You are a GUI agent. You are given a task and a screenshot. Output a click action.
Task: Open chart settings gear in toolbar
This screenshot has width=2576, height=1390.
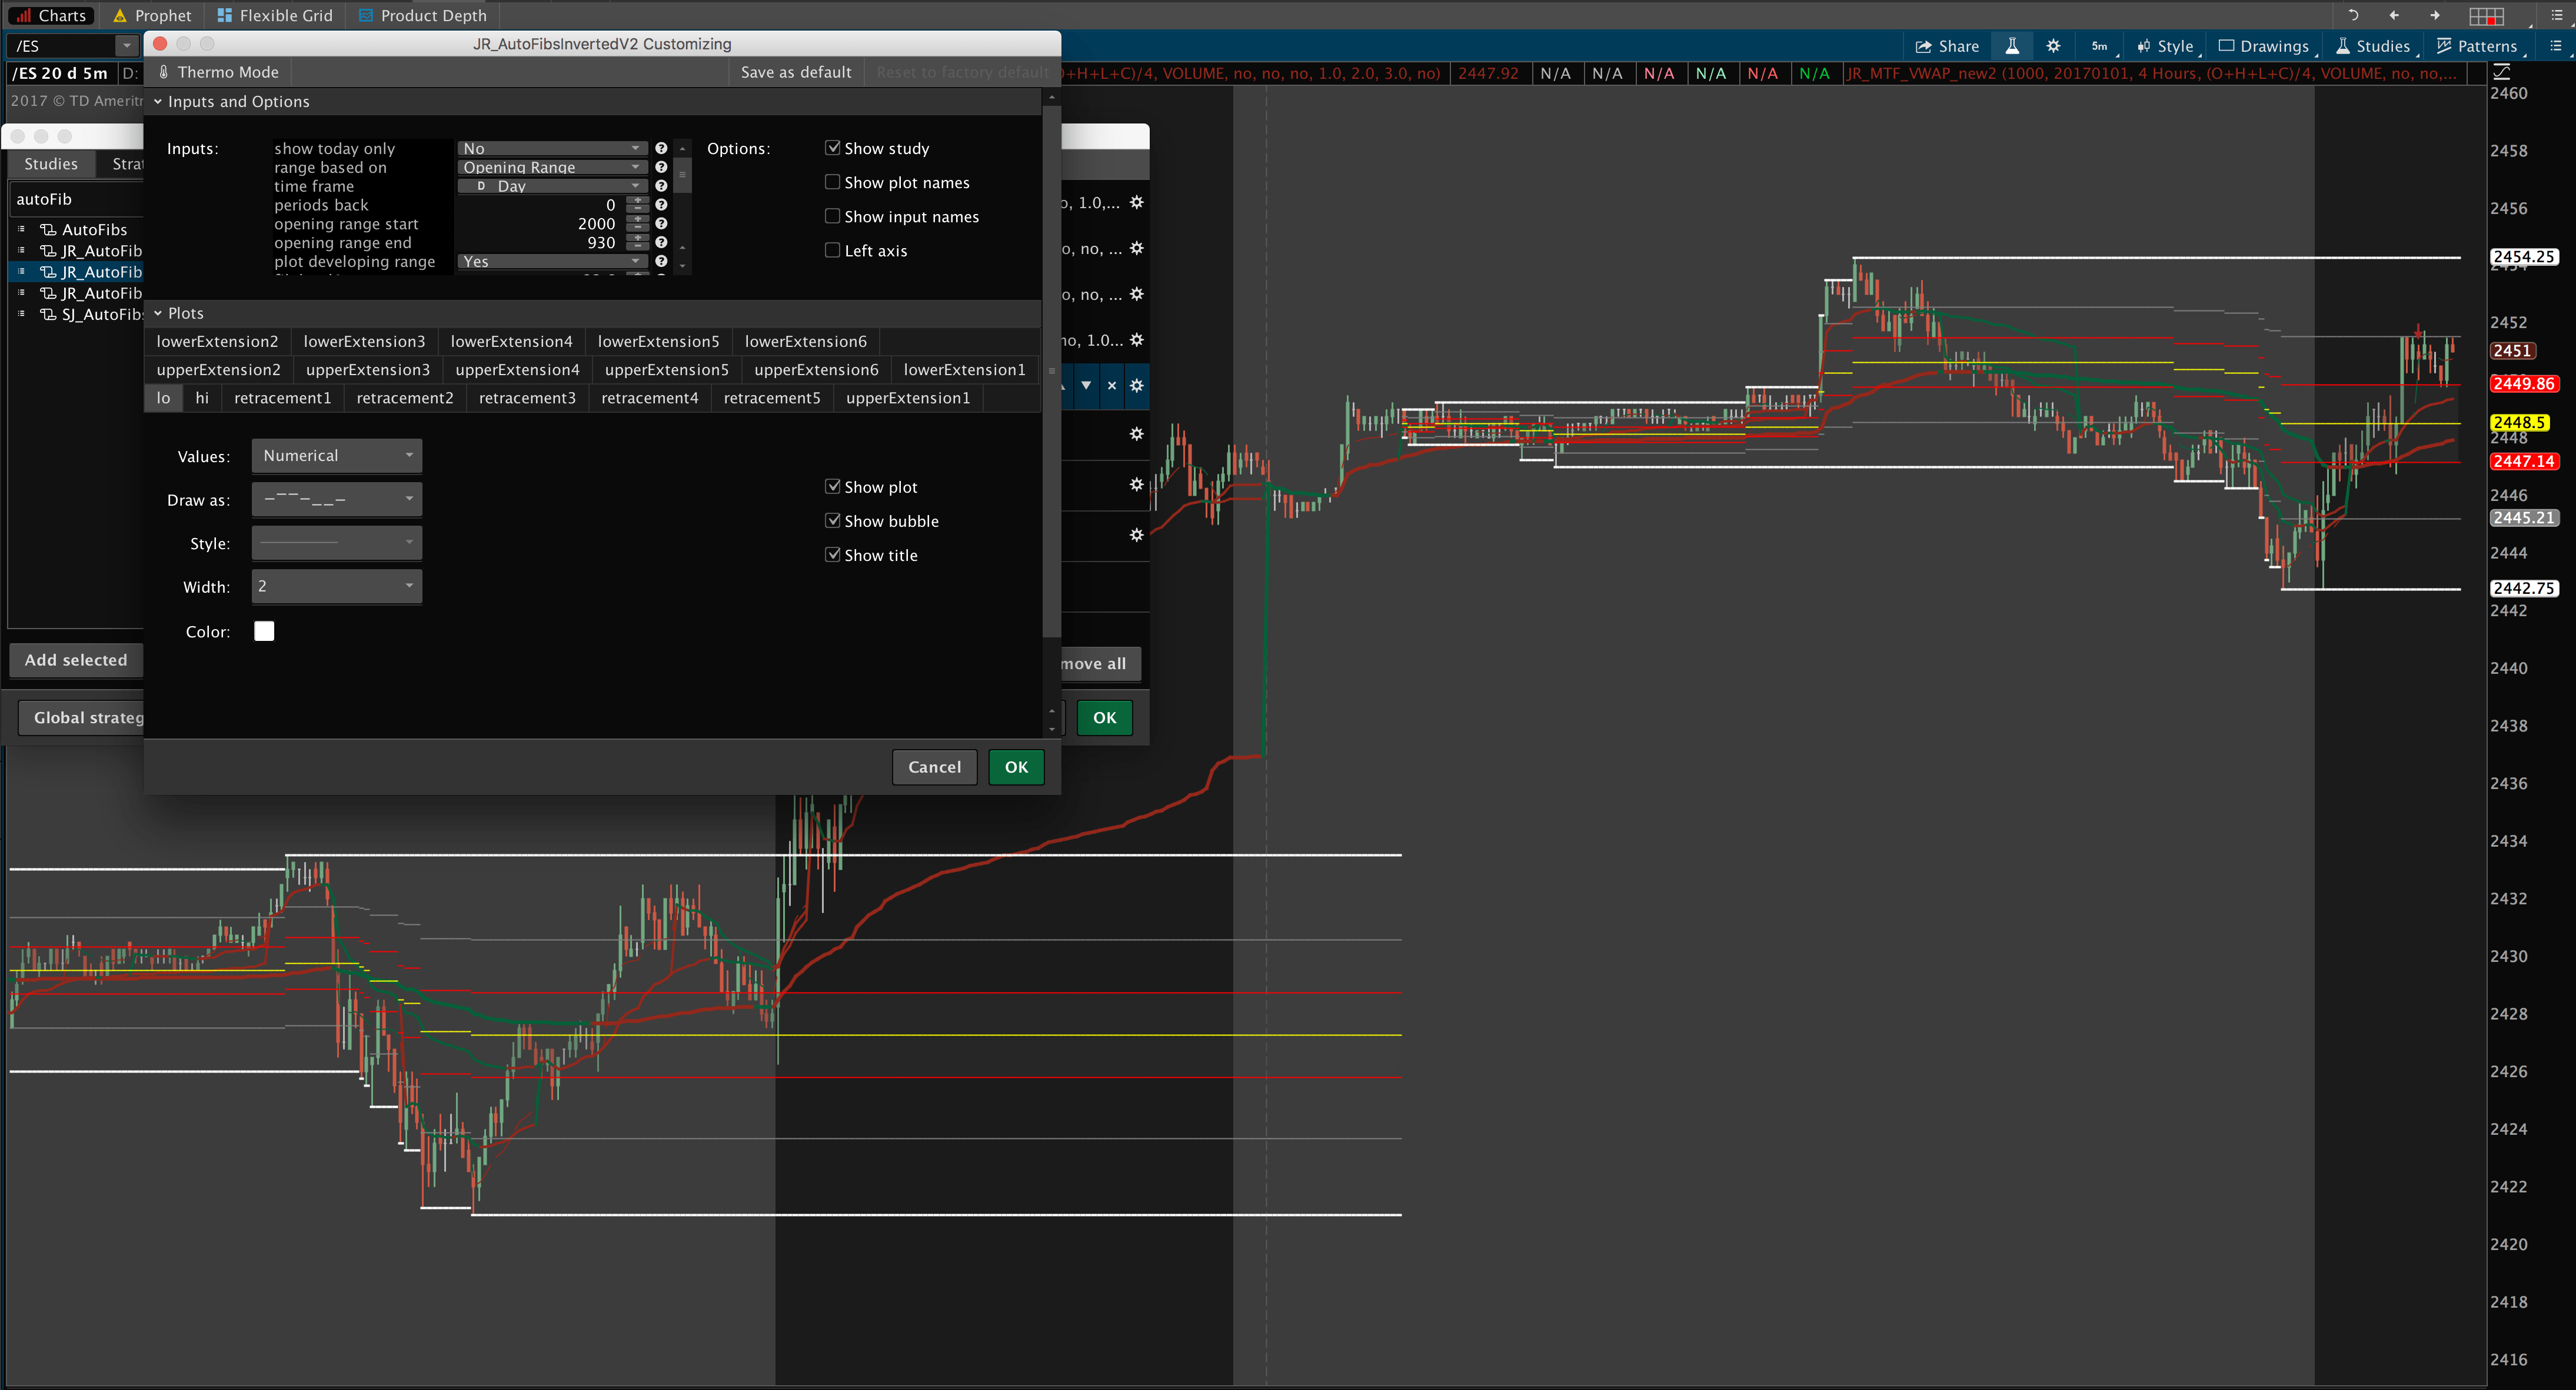tap(2053, 46)
